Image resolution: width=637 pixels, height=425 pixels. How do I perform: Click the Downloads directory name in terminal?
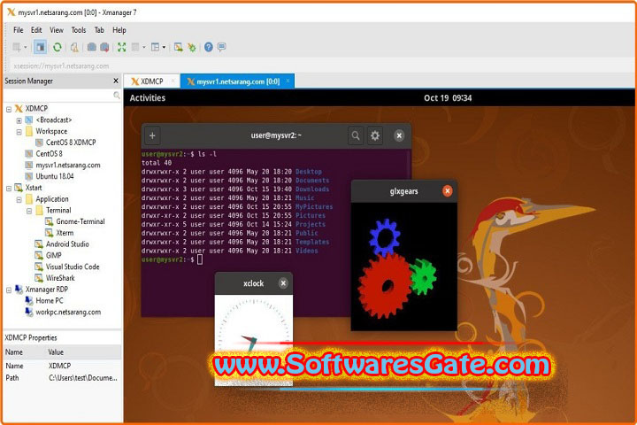point(312,189)
